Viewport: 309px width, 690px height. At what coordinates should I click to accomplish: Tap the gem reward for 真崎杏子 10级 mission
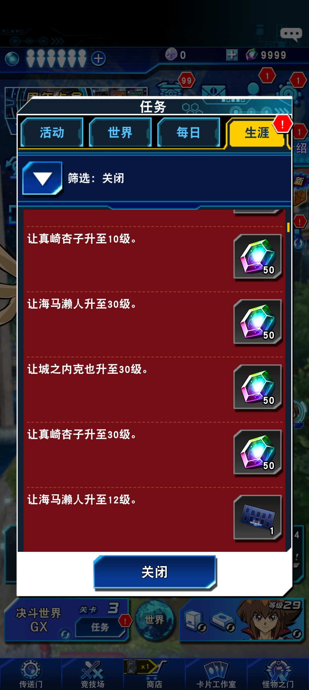(258, 257)
